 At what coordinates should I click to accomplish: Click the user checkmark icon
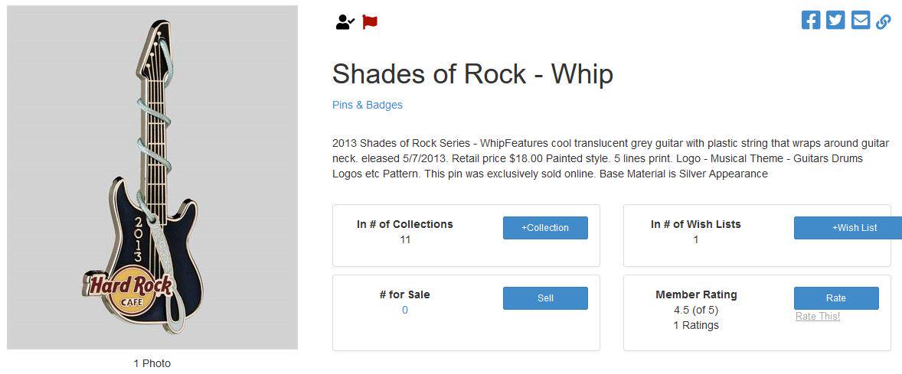coord(345,22)
